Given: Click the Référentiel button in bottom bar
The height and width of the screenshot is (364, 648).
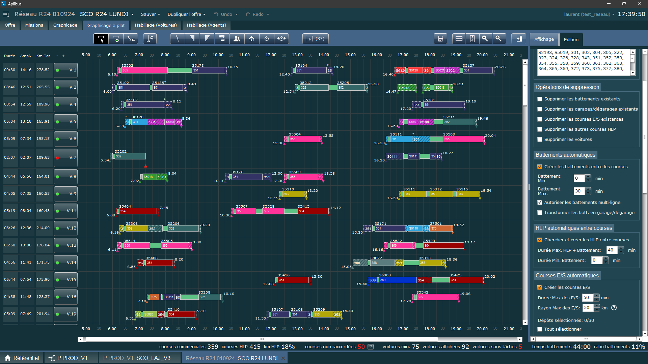Looking at the screenshot, I should point(22,358).
